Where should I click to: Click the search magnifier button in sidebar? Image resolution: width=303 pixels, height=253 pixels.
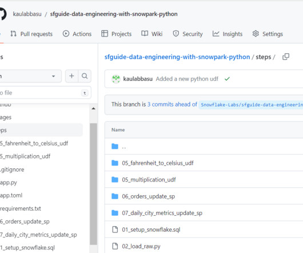pos(85,76)
